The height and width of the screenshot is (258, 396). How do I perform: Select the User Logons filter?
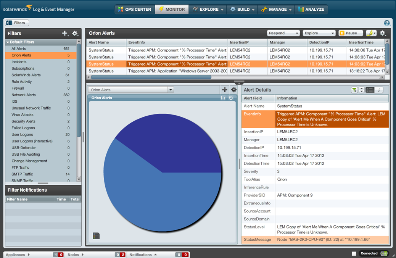click(41, 134)
